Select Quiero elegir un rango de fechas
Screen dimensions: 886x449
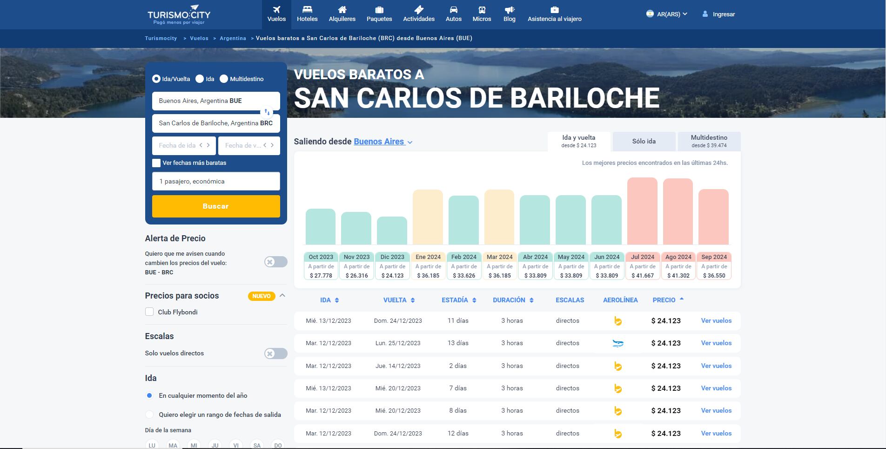[x=149, y=415]
